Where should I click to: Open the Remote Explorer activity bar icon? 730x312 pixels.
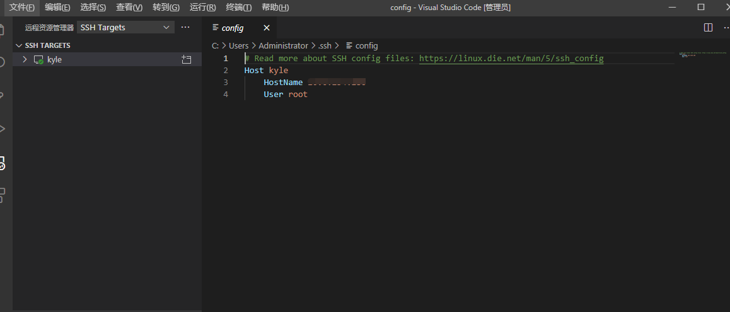2,163
